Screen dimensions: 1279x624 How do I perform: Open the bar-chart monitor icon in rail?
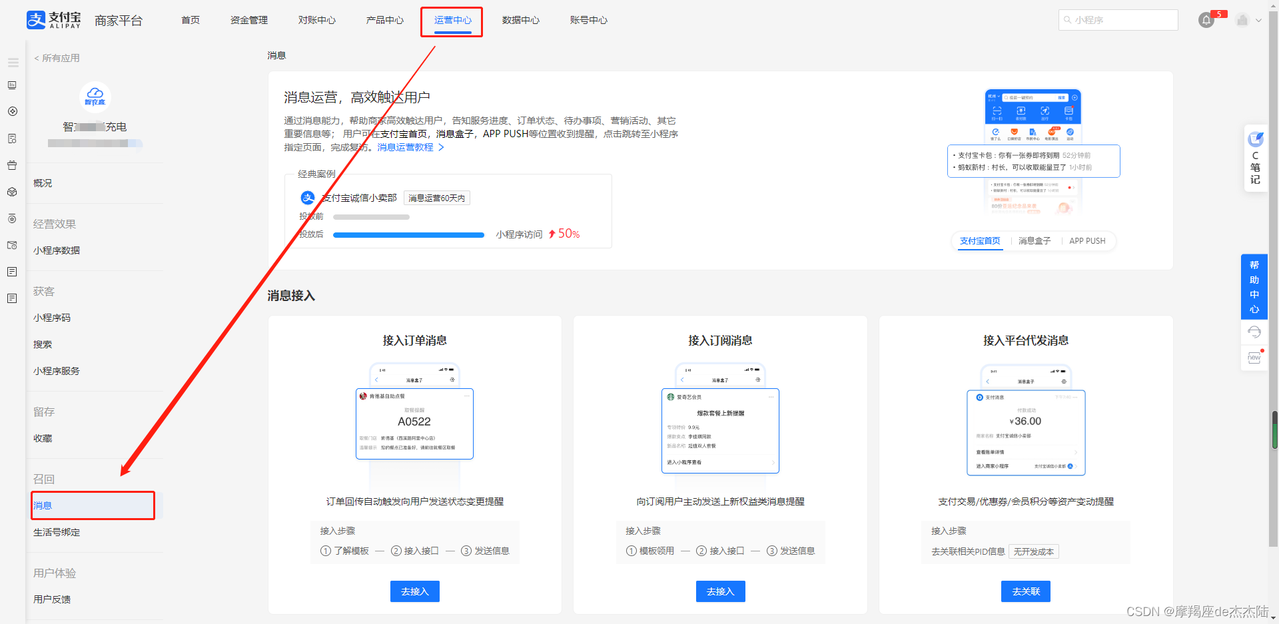12,85
